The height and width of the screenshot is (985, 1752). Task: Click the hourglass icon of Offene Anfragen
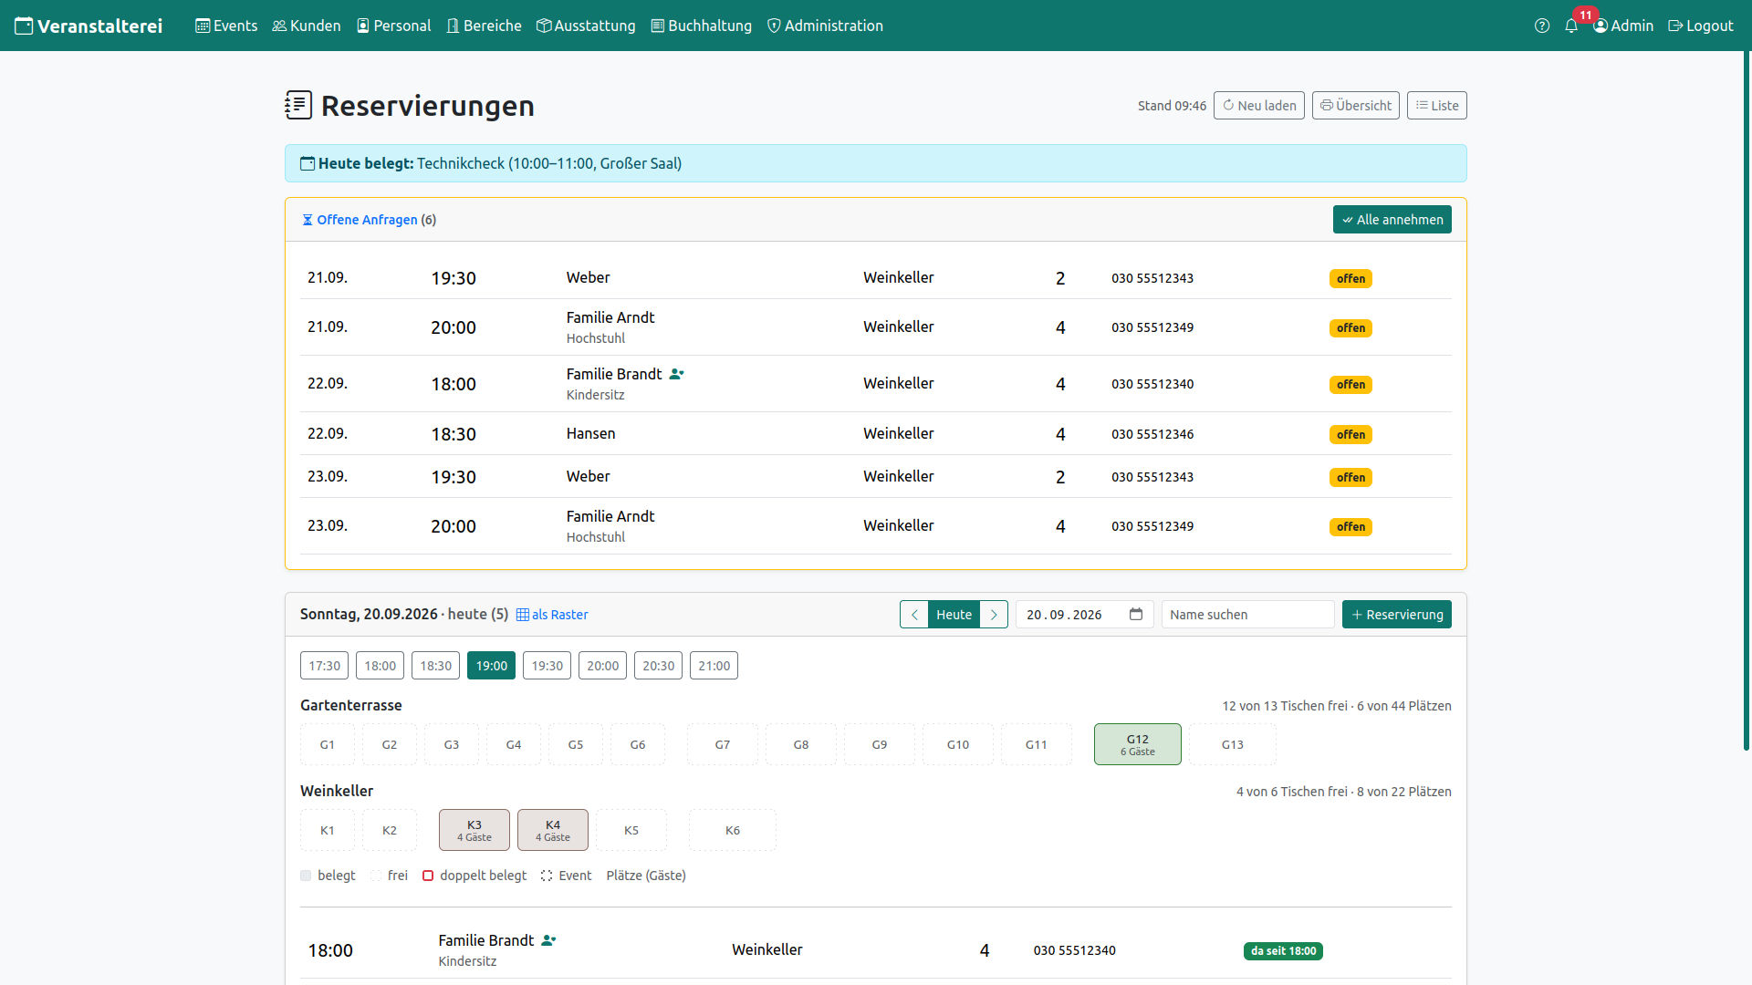pyautogui.click(x=308, y=220)
